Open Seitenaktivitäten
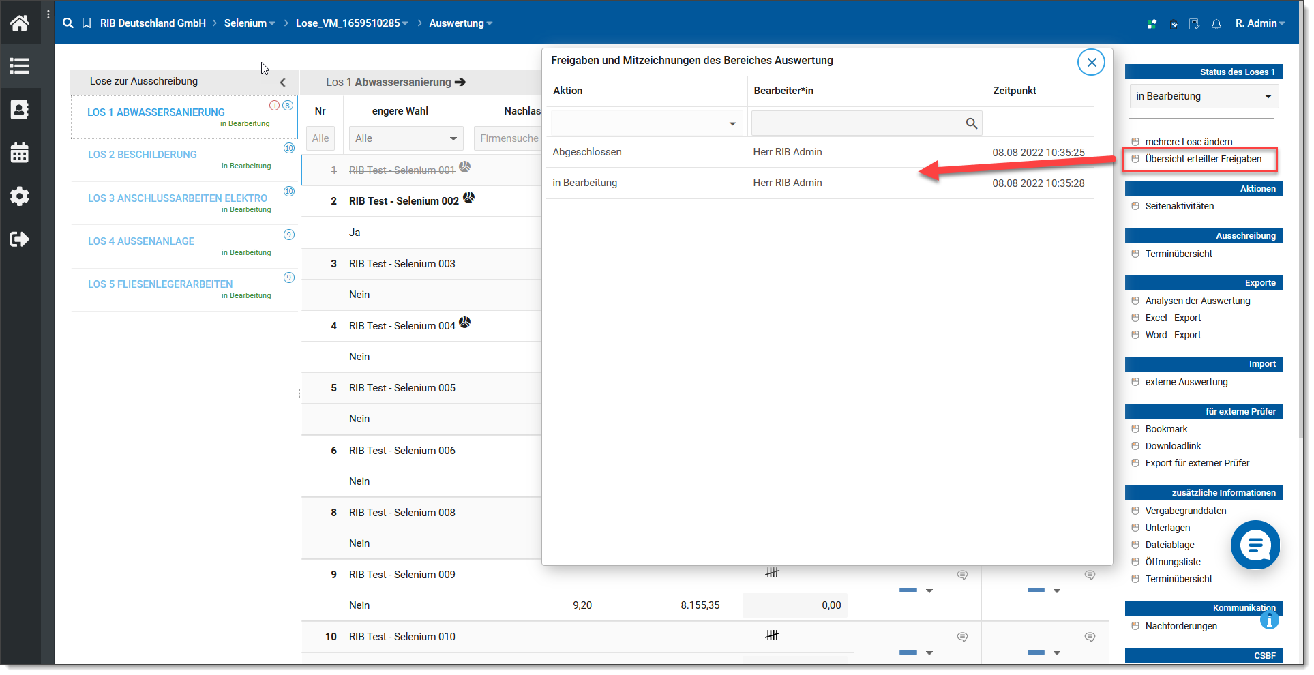 [x=1180, y=206]
